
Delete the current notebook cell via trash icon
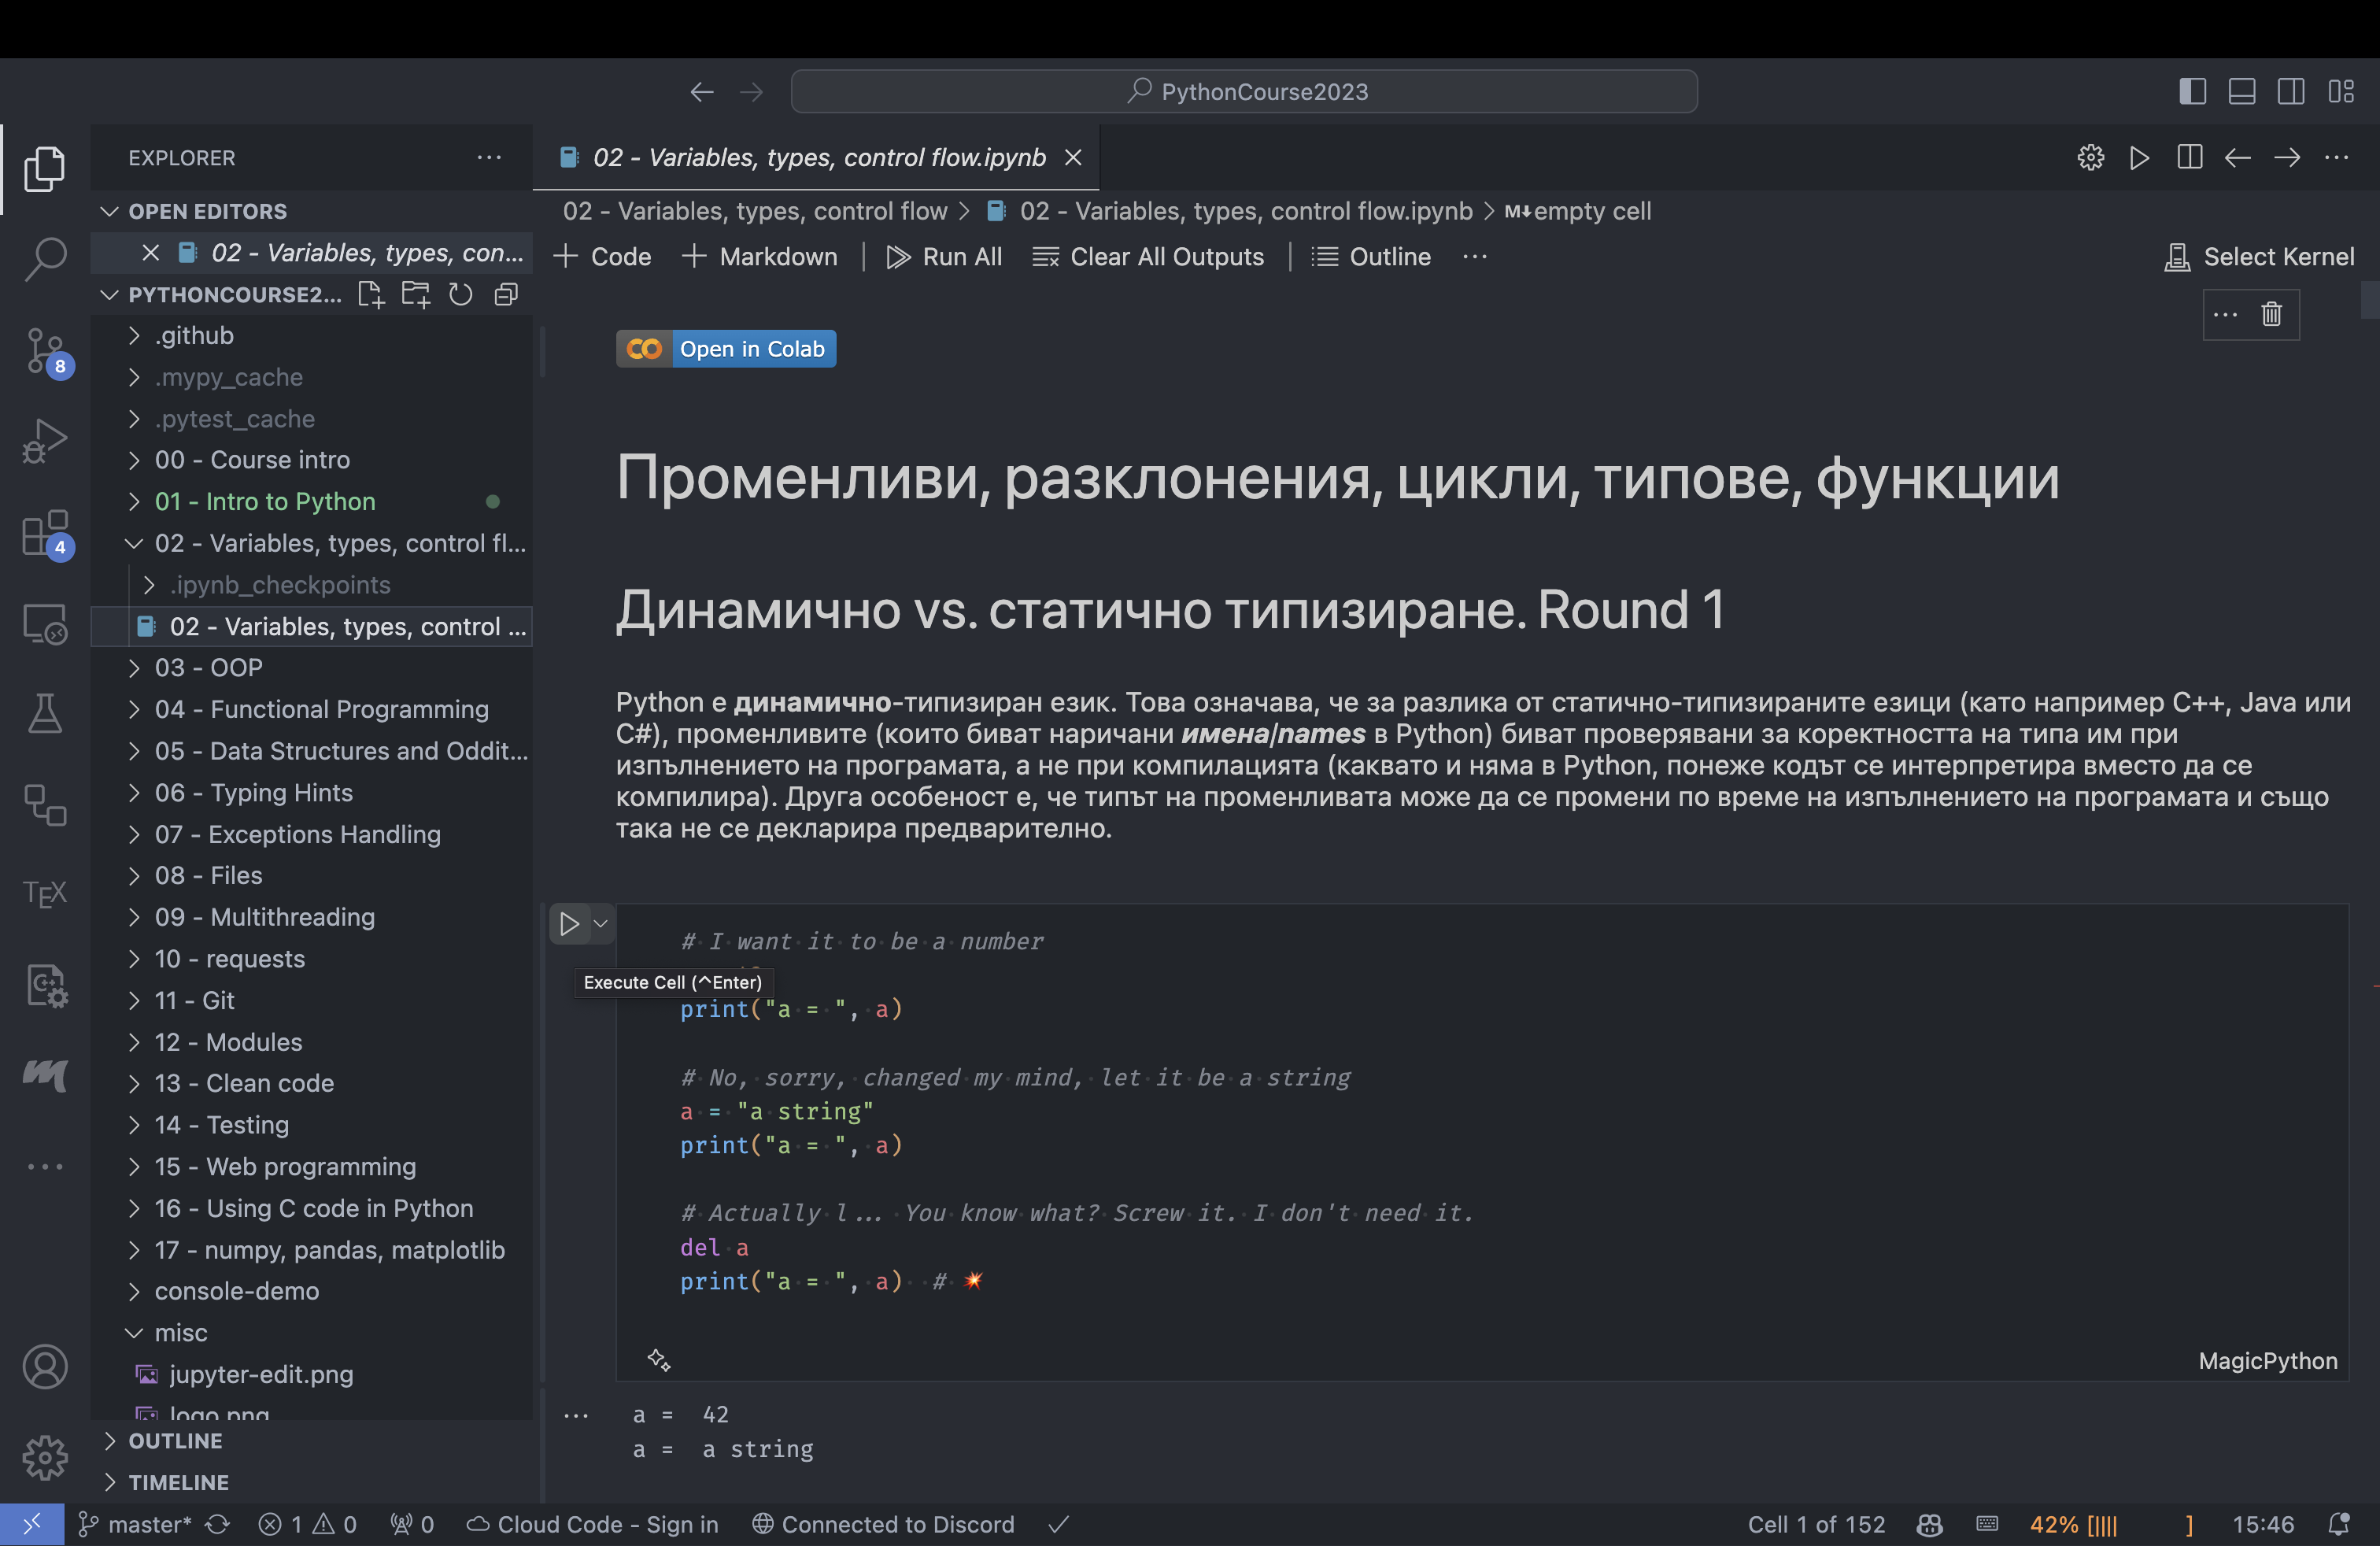pyautogui.click(x=2271, y=315)
